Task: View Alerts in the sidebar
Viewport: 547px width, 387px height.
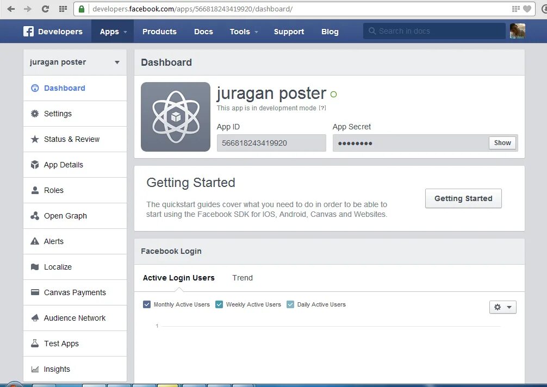Action: point(75,241)
